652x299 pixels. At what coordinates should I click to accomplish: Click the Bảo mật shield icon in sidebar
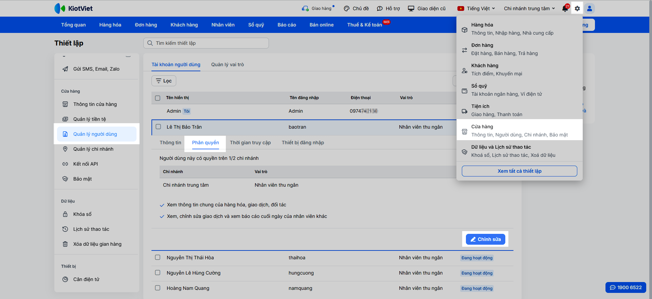65,179
